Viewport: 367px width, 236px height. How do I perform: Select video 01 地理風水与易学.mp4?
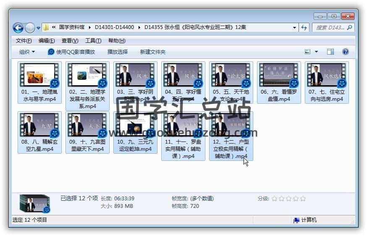tap(39, 83)
